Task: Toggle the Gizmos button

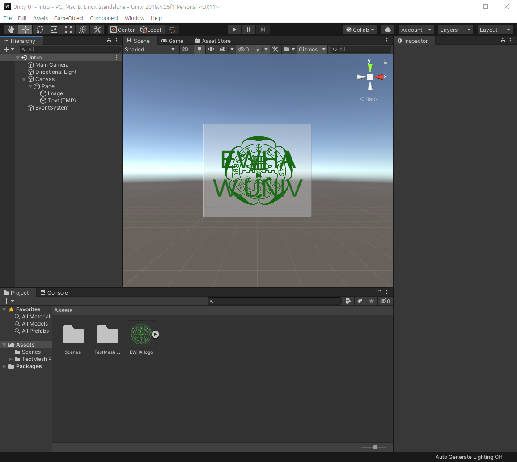Action: coord(308,50)
